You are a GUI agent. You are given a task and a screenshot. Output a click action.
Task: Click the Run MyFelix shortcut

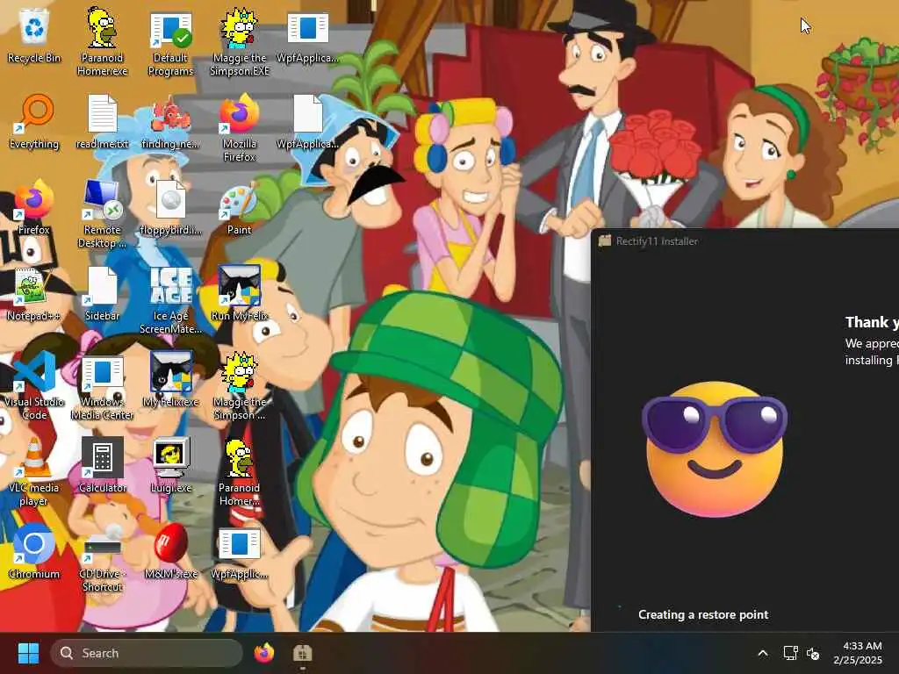coord(240,293)
